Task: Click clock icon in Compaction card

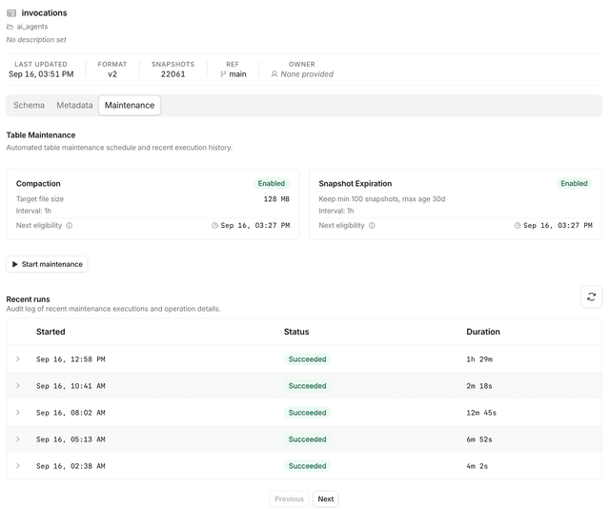Action: tap(214, 225)
